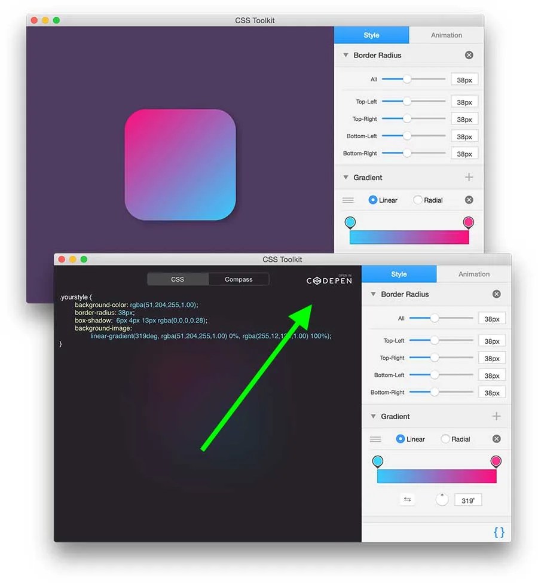This screenshot has height=583, width=538.
Task: Remove the gradient with its X icon
Action: coord(496,438)
